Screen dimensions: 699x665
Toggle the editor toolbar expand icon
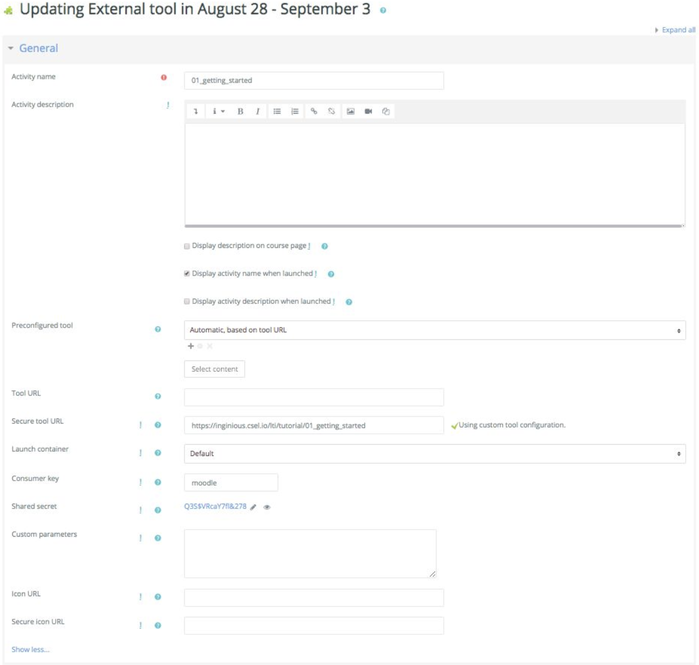(196, 111)
